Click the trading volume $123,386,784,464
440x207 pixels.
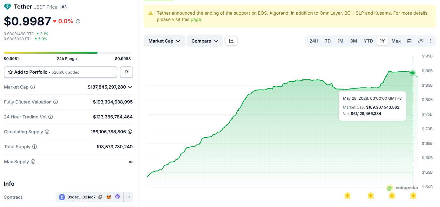coord(113,117)
